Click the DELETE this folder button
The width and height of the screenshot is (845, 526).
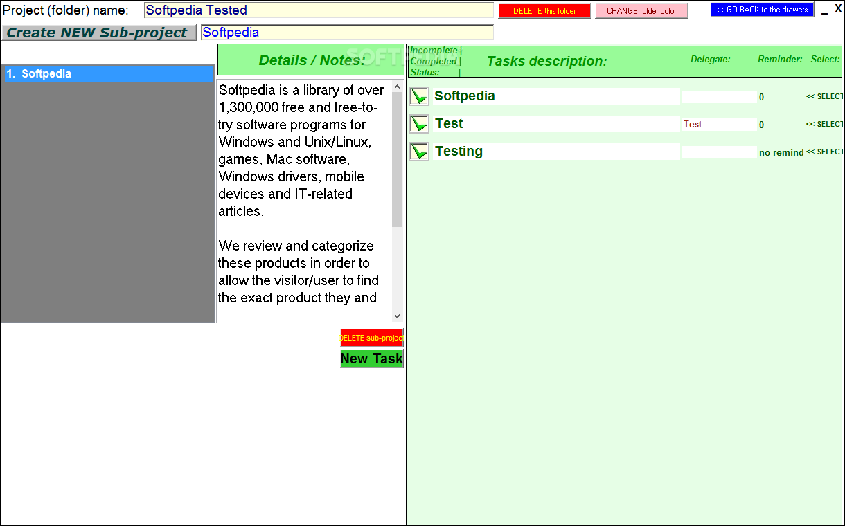[544, 11]
